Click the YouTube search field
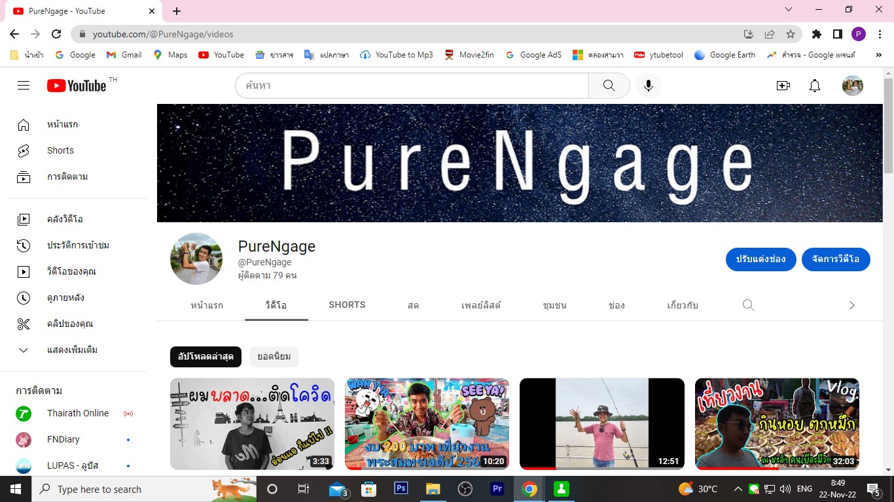This screenshot has height=502, width=894. coord(412,86)
